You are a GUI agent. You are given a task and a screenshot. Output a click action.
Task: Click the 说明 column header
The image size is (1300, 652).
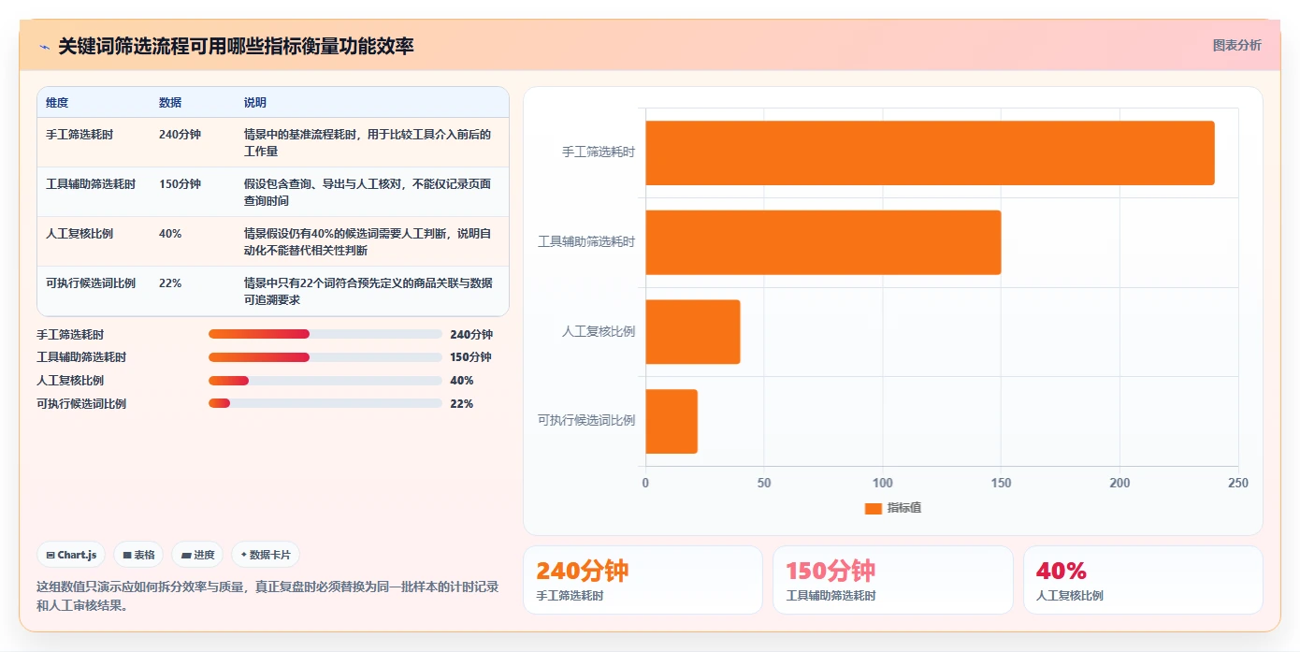pos(255,103)
